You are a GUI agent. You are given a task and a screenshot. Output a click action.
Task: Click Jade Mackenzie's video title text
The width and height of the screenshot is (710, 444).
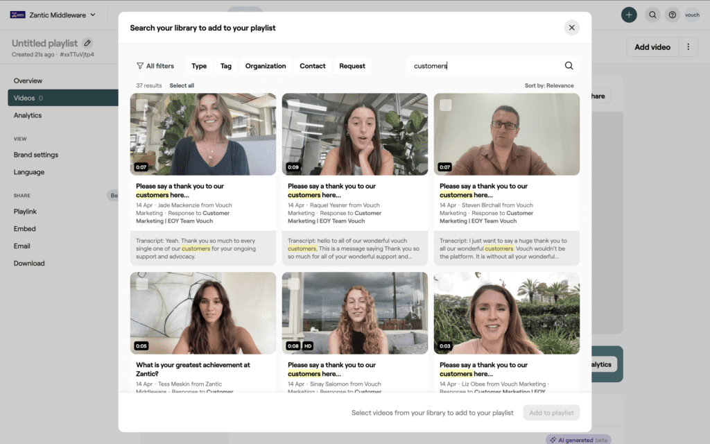tap(180, 190)
